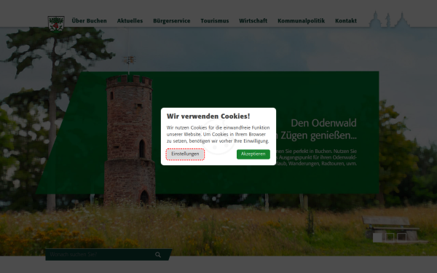Open the Wirtschaft menu
The height and width of the screenshot is (273, 437).
tap(253, 20)
